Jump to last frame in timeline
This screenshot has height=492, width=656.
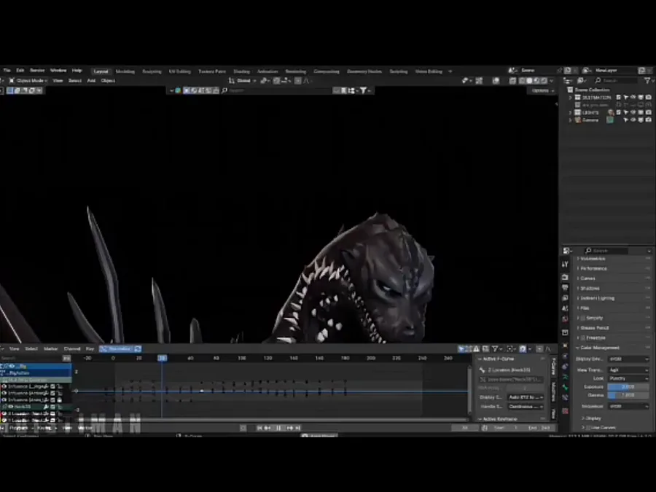(298, 428)
